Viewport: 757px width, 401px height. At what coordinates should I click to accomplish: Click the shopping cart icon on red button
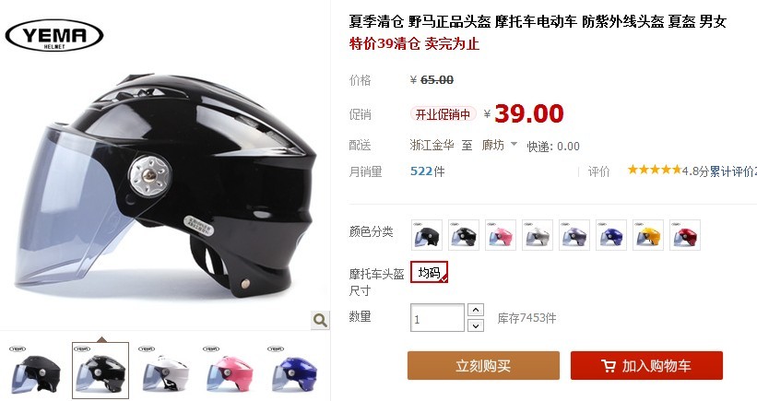tap(609, 366)
